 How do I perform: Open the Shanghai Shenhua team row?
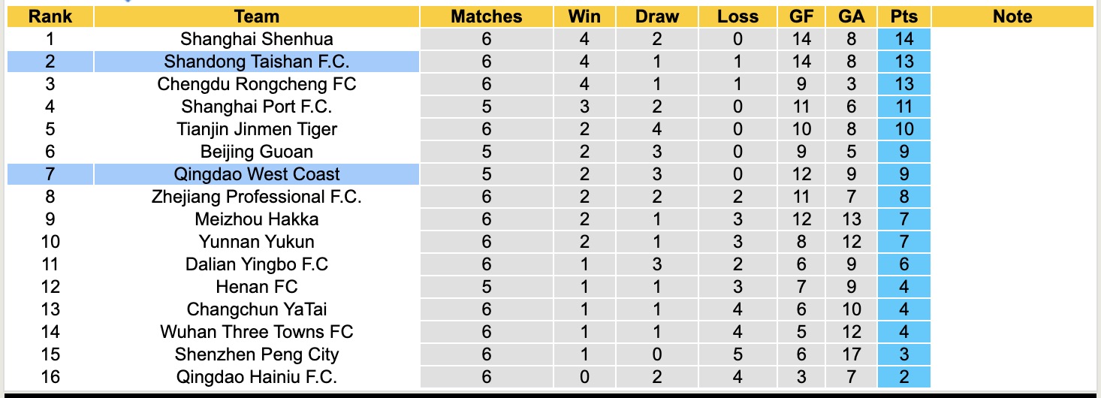tap(256, 39)
